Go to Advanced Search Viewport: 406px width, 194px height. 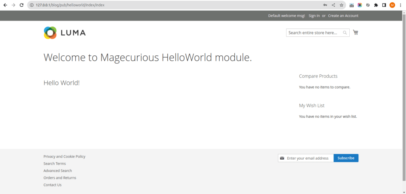coord(58,171)
